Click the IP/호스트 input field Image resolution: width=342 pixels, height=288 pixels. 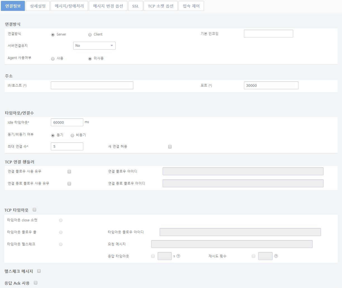coord(92,85)
